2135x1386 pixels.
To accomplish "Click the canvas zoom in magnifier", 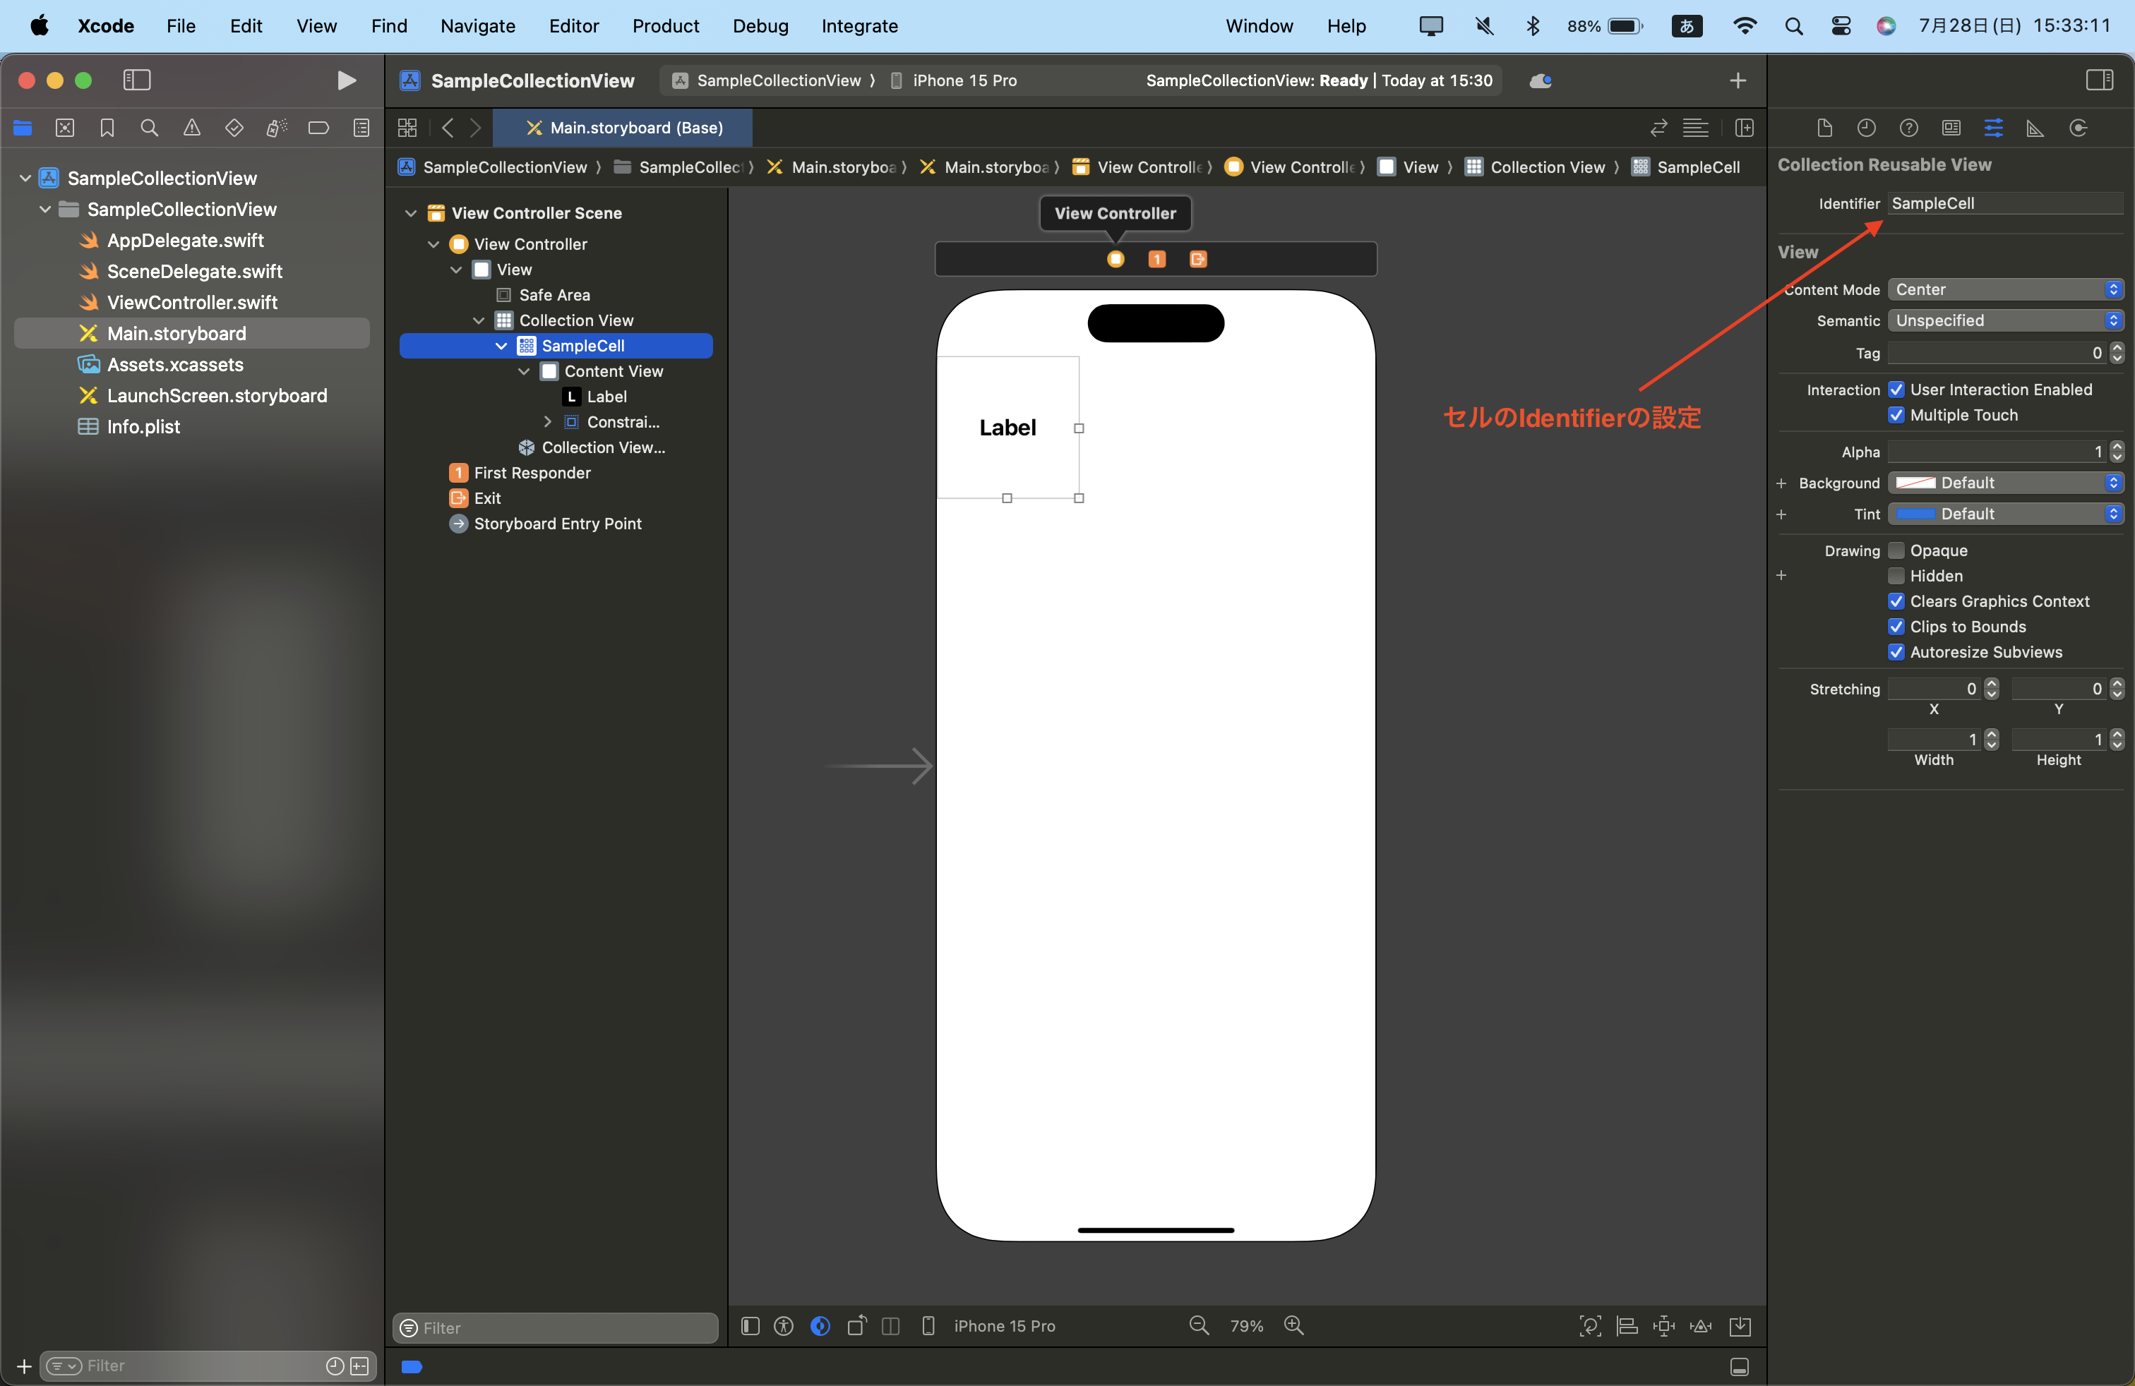I will point(1293,1325).
